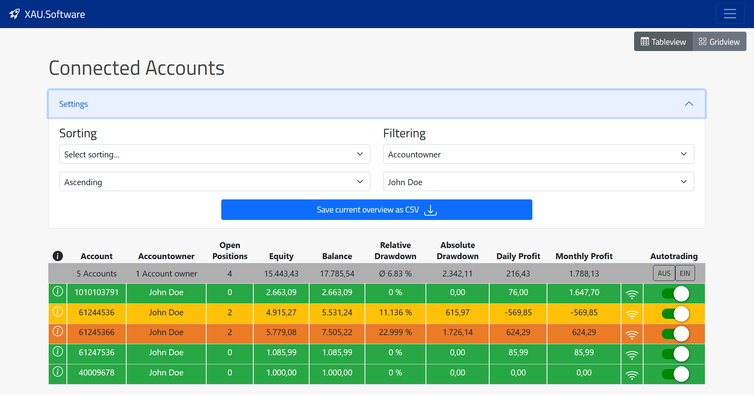Viewport: 754px width, 396px height.
Task: Click Save current overview as CSV
Action: coord(376,210)
